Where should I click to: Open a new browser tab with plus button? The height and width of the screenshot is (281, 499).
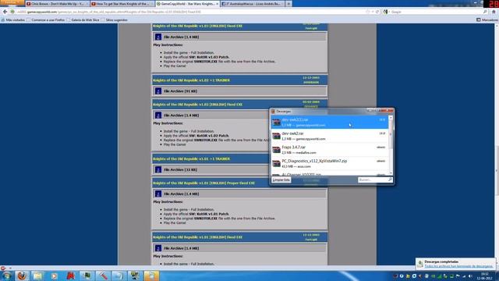point(288,4)
